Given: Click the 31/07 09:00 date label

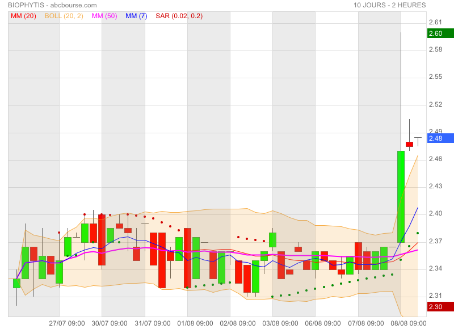Looking at the screenshot, I should [153, 323].
